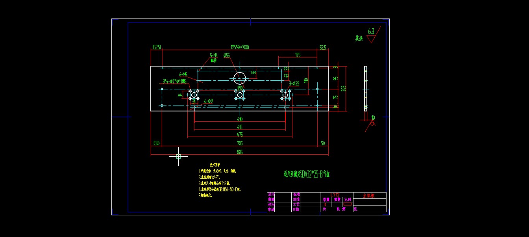
Task: Select the leftmost square mounting hole feature
Action: coord(194,95)
